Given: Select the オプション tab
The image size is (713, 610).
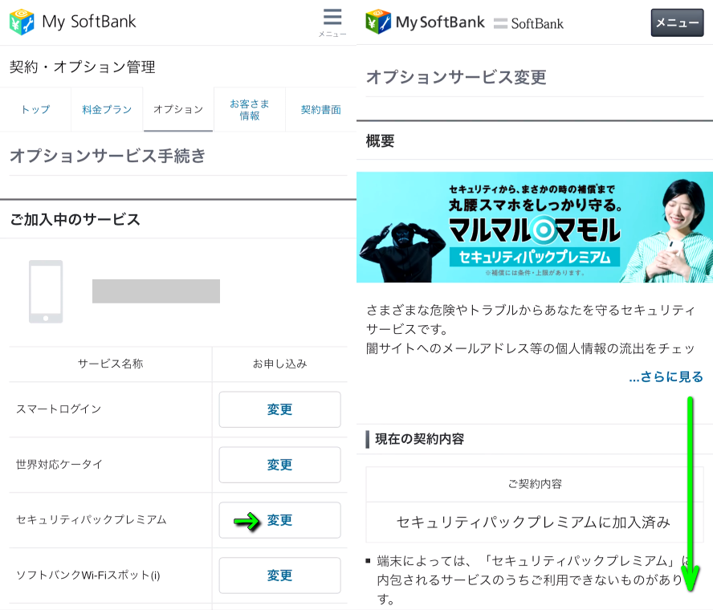Looking at the screenshot, I should tap(178, 109).
